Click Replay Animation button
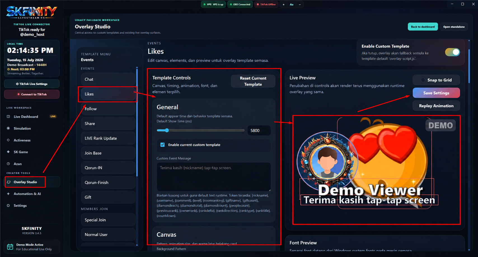 click(436, 106)
